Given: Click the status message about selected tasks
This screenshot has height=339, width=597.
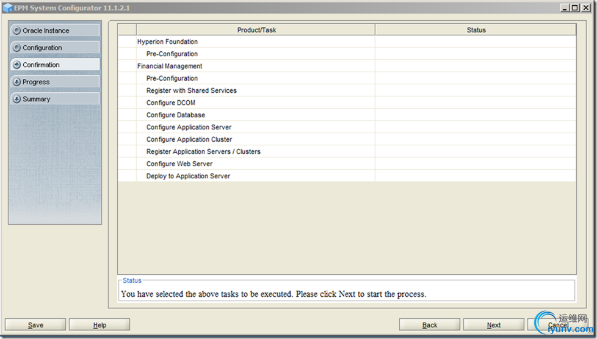Looking at the screenshot, I should coord(273,294).
